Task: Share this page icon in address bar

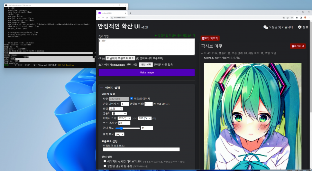Action: pyautogui.click(x=288, y=17)
